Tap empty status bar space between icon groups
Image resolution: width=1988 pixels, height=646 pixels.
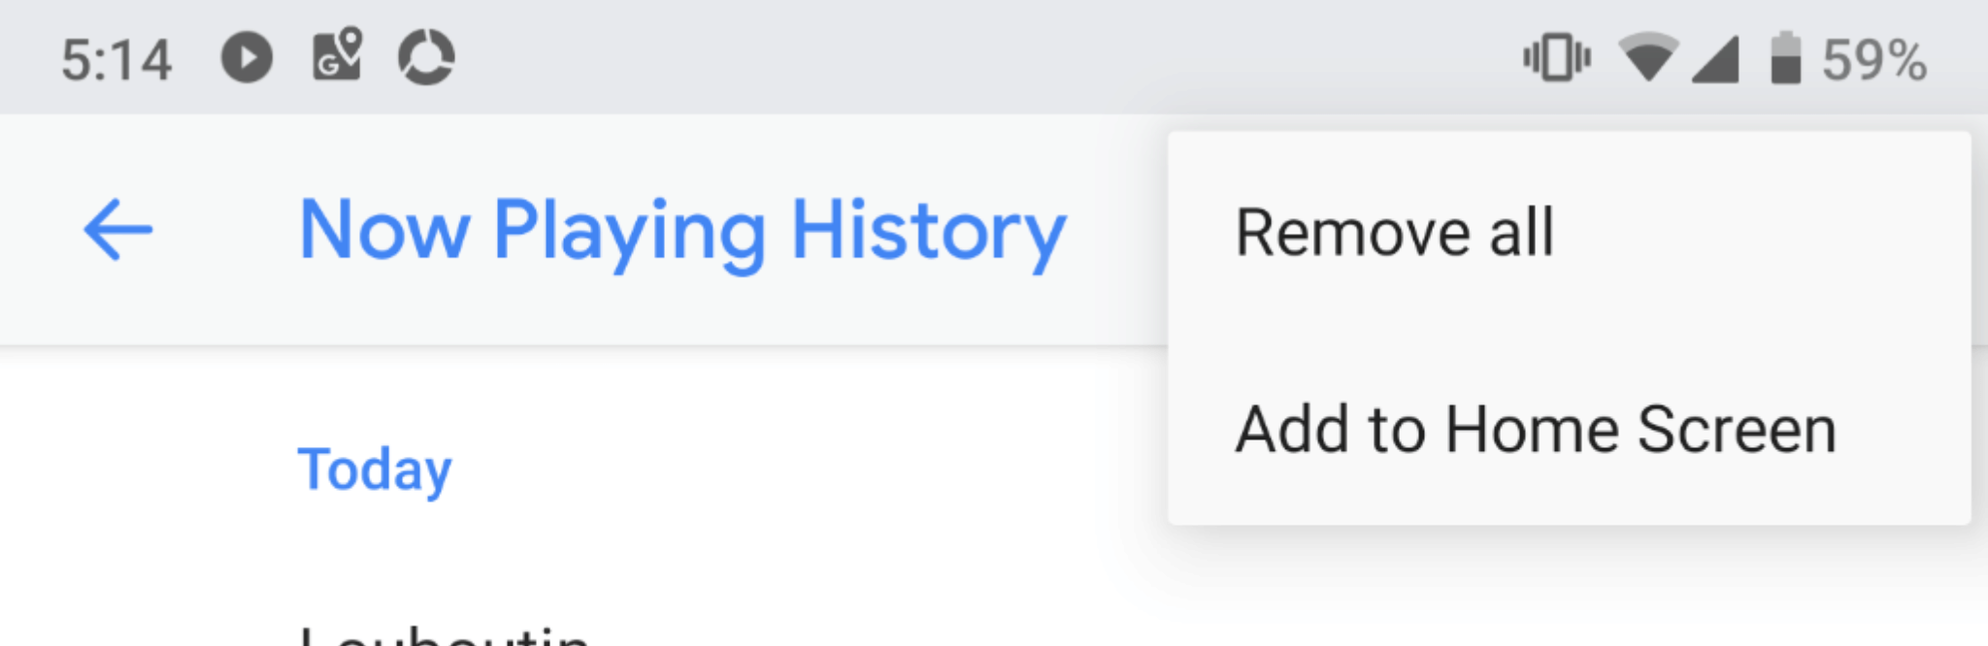tap(971, 58)
